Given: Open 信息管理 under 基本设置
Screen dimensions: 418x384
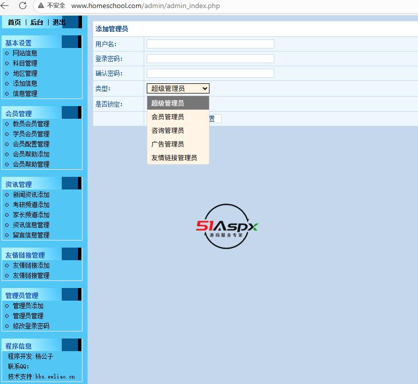Looking at the screenshot, I should (25, 93).
